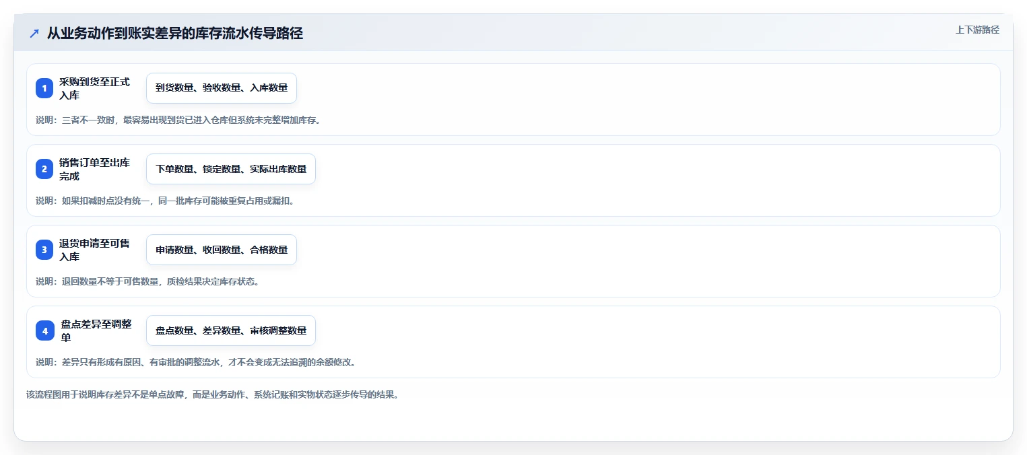Screen dimensions: 1027x455
Task: Click step number 2 badge
Action: point(44,169)
